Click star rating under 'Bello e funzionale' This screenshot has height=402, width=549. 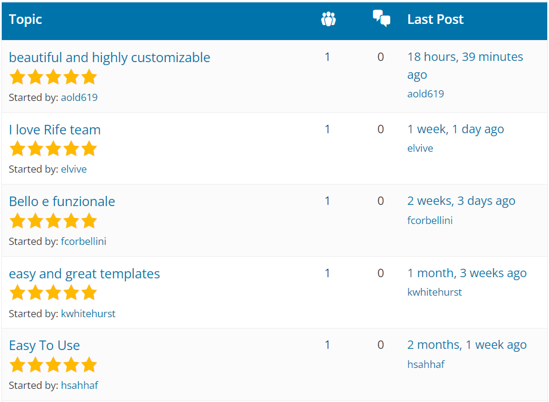[53, 221]
